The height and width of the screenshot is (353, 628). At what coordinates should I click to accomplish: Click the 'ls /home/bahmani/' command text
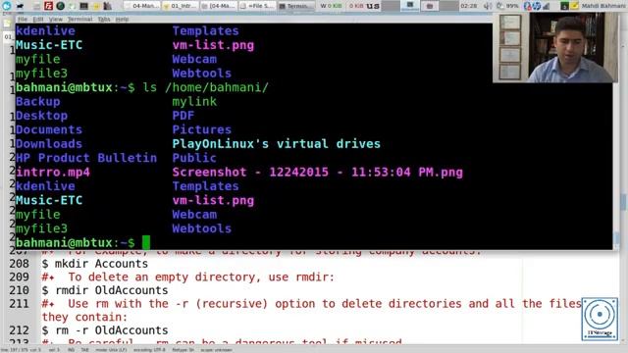pyautogui.click(x=206, y=87)
